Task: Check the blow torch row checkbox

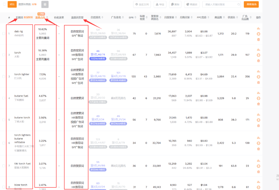Action: point(4,187)
